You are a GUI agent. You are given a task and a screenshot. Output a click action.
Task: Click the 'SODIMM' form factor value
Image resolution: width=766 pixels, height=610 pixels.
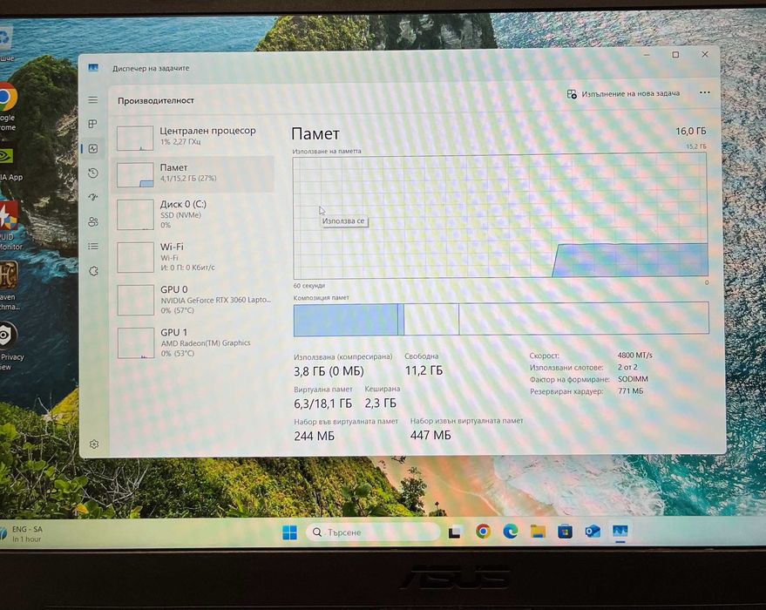(x=633, y=379)
